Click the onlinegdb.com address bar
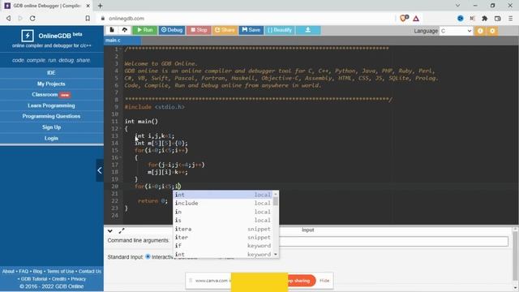519x292 pixels. (x=245, y=19)
